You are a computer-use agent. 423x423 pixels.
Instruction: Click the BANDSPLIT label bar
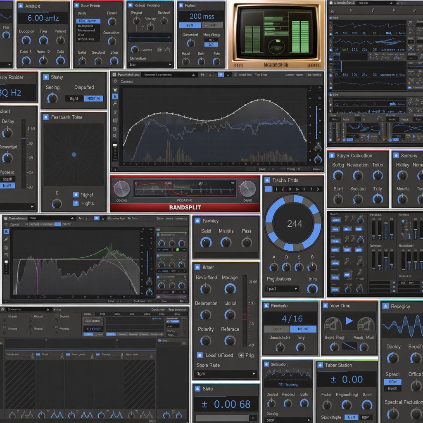pos(185,207)
